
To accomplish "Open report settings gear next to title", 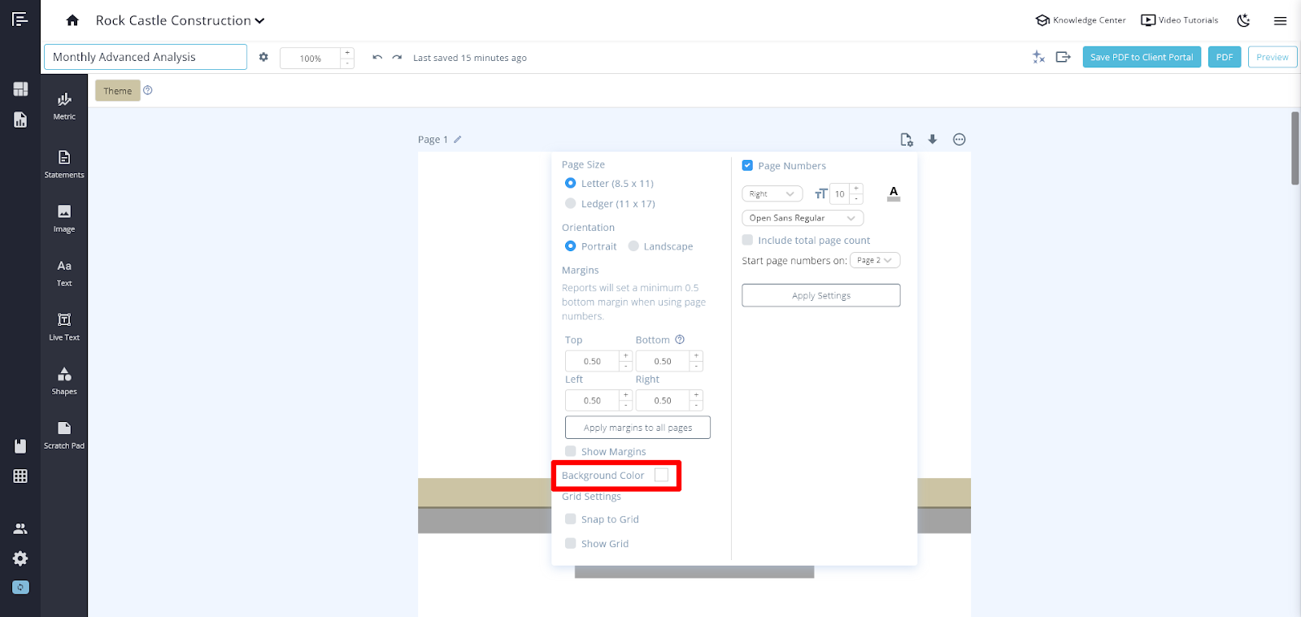I will (x=263, y=57).
